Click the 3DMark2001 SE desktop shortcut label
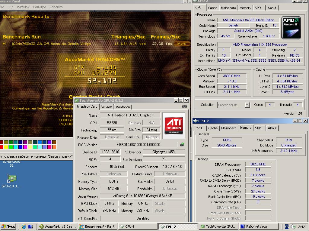Viewport: 309px width, 231px height. [x=11, y=163]
